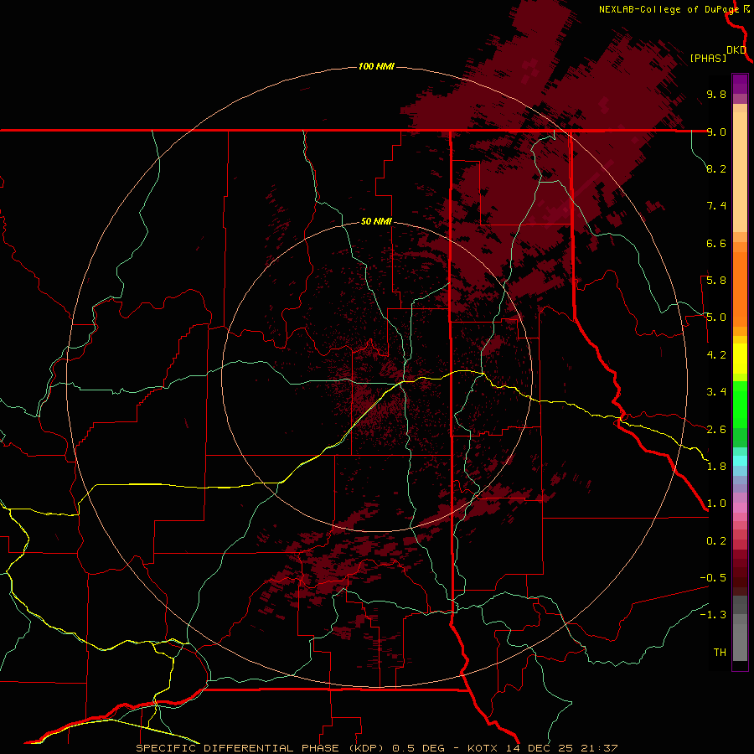Click the TH label on the legend

(x=720, y=653)
